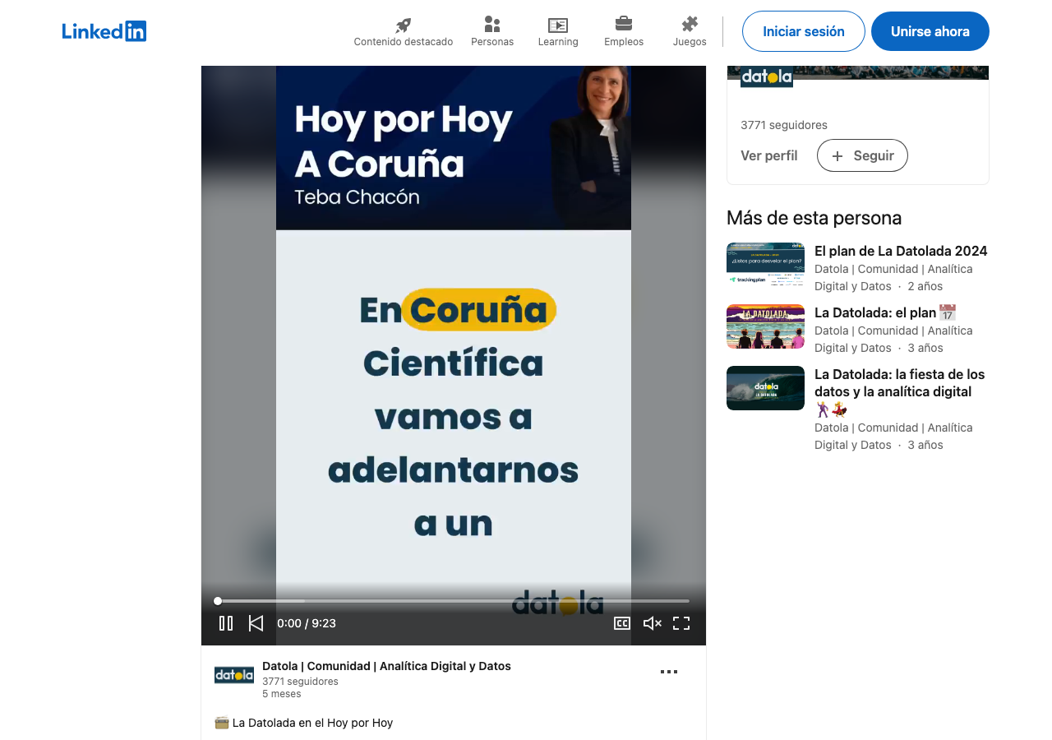Open La Datolada fiesta wave thumbnail

pos(765,388)
